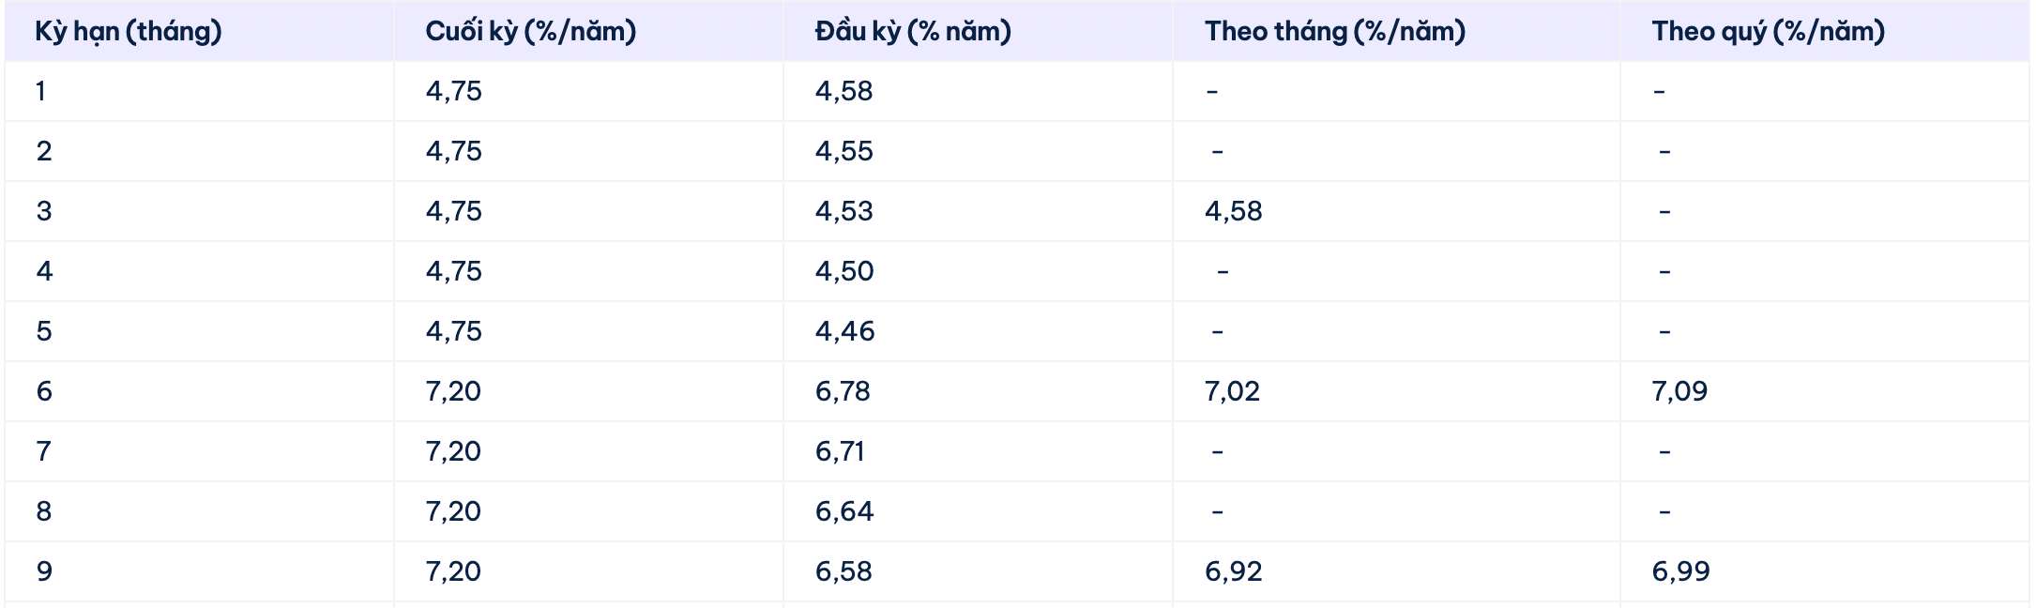Select the 4,53 rate for 3-month term

(x=843, y=211)
